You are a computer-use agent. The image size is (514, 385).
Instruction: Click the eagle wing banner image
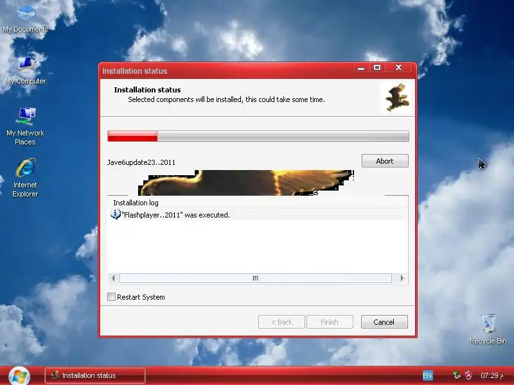(x=246, y=183)
